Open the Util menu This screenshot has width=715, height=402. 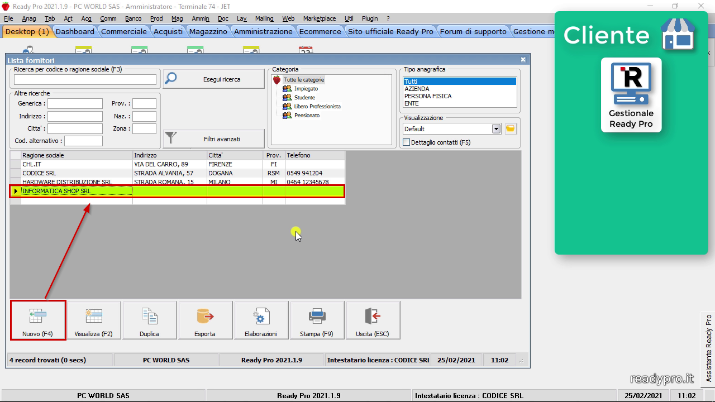[349, 18]
